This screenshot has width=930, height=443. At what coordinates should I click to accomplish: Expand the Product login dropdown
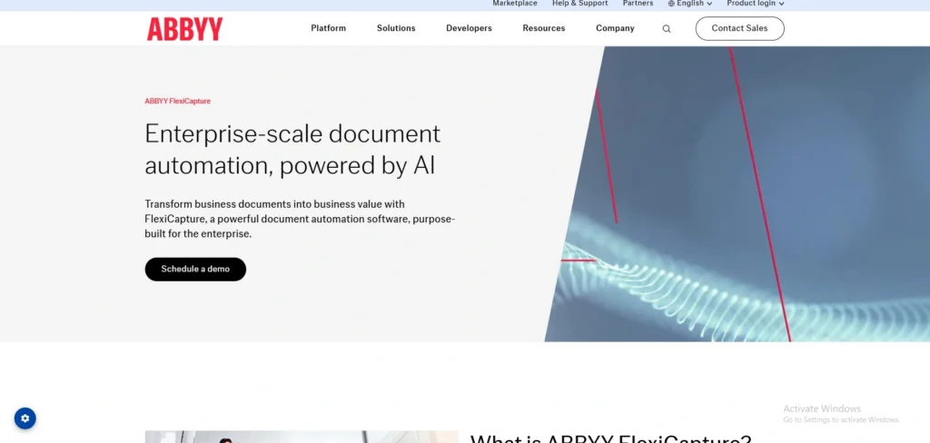(756, 4)
